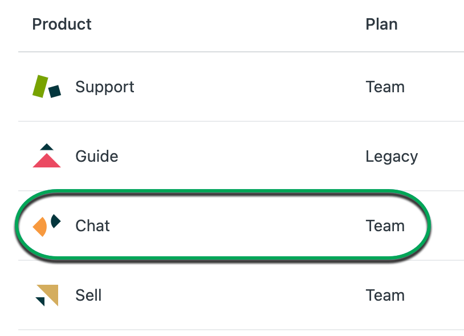Viewport: 464px width, 336px height.
Task: Click the green outline around Chat row
Action: pyautogui.click(x=222, y=191)
